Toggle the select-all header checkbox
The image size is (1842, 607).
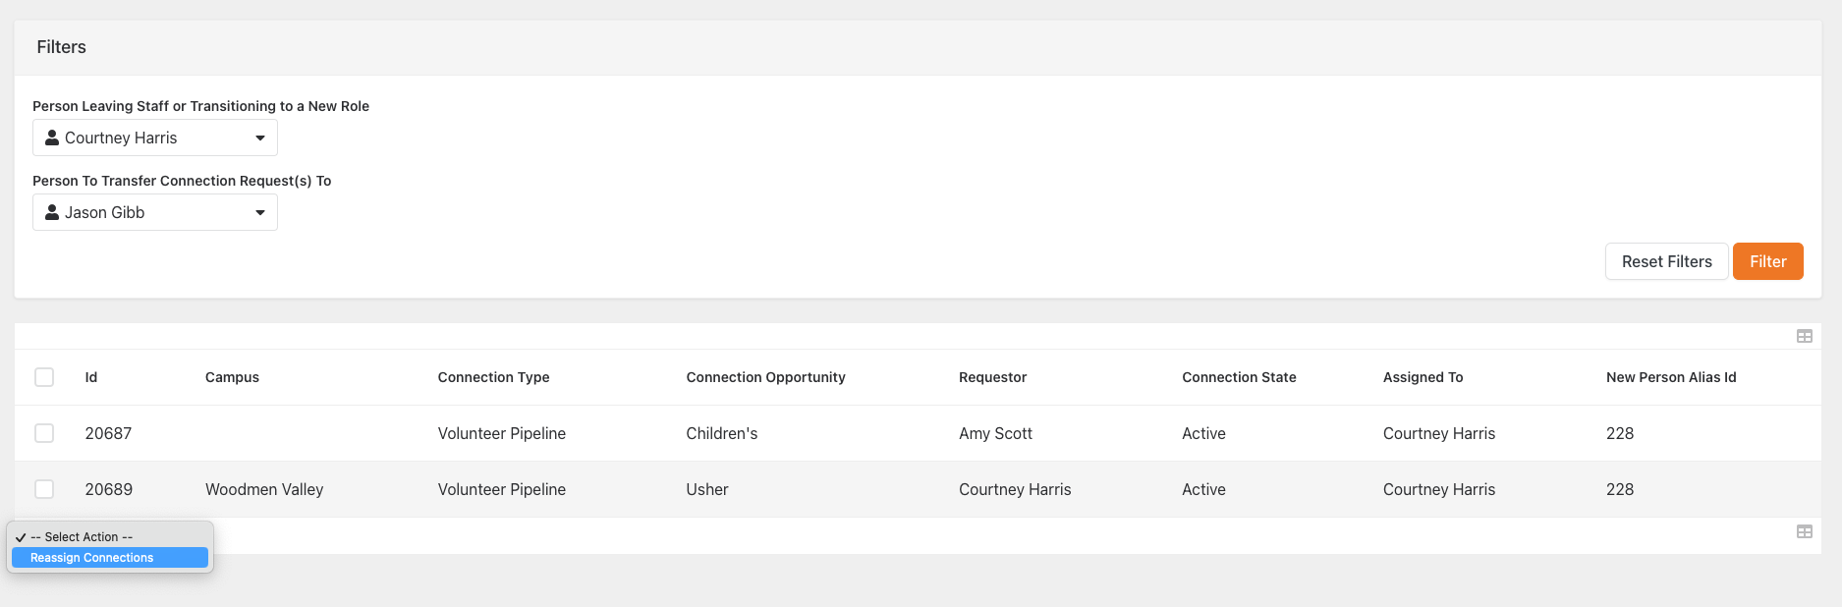pos(44,377)
